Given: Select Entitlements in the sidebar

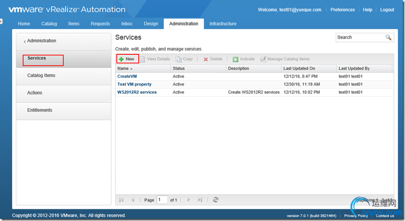Looking at the screenshot, I should (64, 111).
